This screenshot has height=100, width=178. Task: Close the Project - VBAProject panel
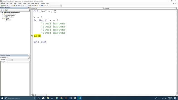pos(29,8)
